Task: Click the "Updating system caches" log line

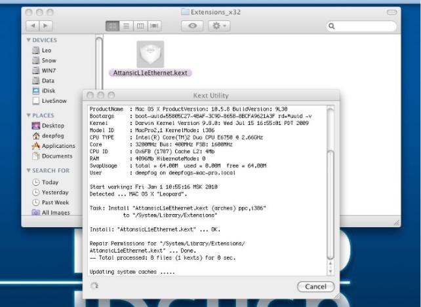Action: pyautogui.click(x=132, y=272)
